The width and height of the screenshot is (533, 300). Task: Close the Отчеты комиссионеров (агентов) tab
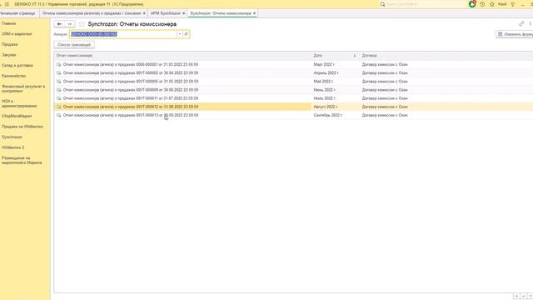click(x=144, y=13)
